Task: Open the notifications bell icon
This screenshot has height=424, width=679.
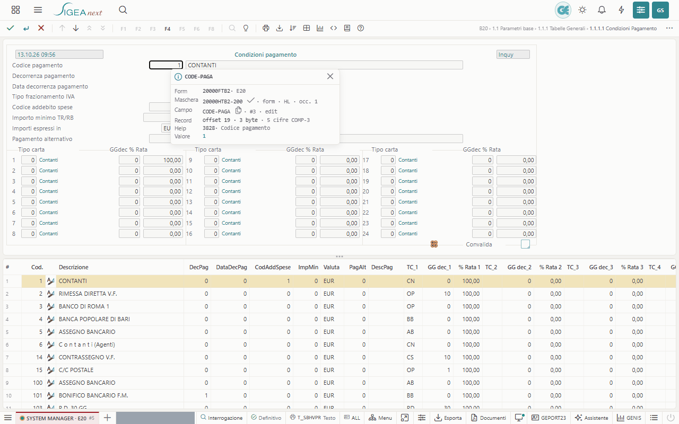Action: 602,10
